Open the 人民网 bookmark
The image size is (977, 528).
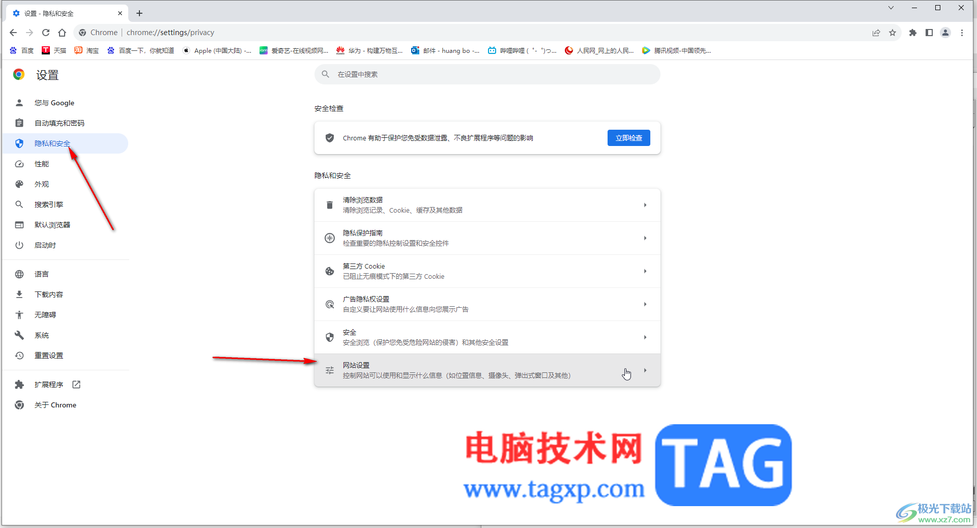pos(599,50)
